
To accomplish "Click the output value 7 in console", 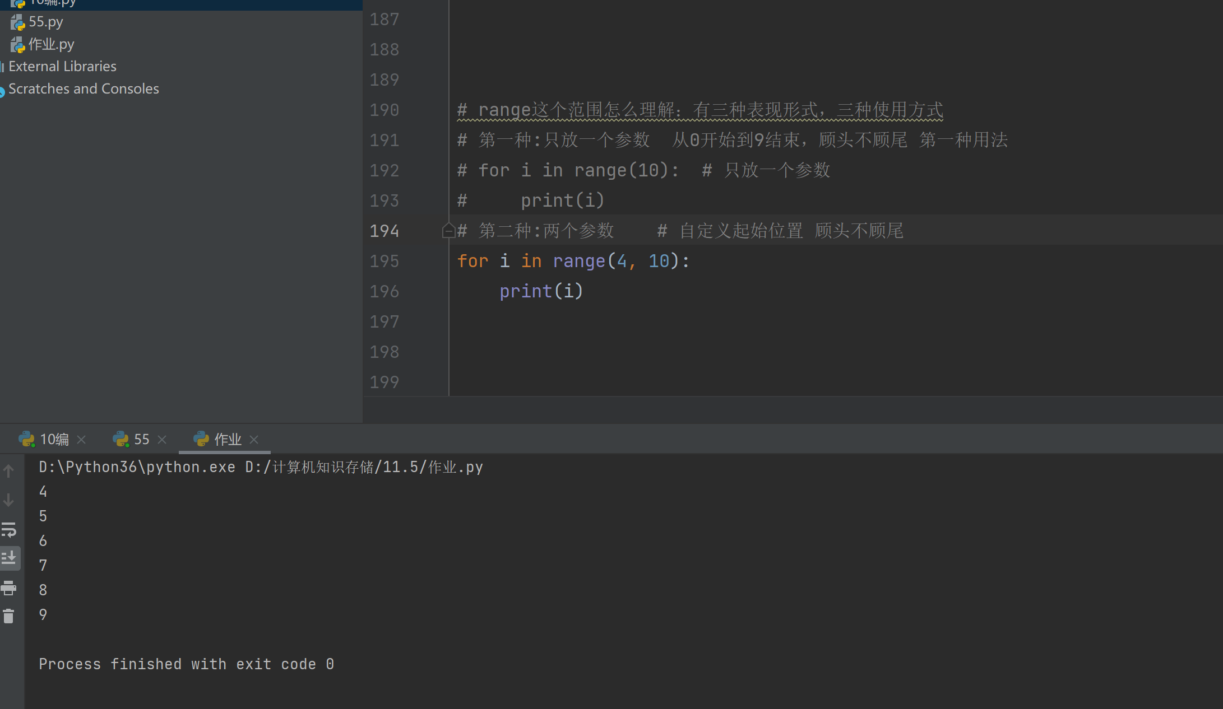I will (x=43, y=566).
